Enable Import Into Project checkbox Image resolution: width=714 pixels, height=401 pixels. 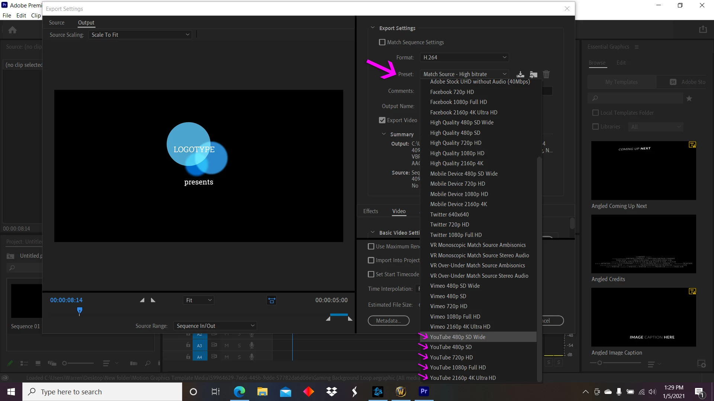point(371,260)
